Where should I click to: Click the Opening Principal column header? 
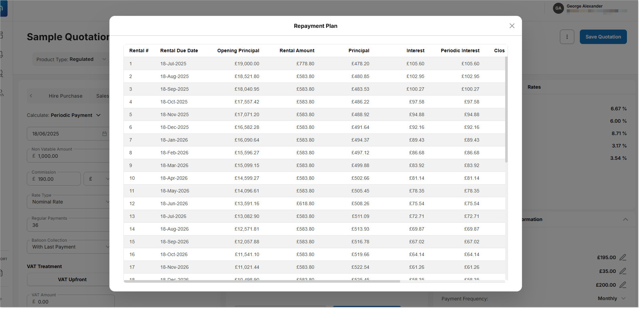click(238, 51)
